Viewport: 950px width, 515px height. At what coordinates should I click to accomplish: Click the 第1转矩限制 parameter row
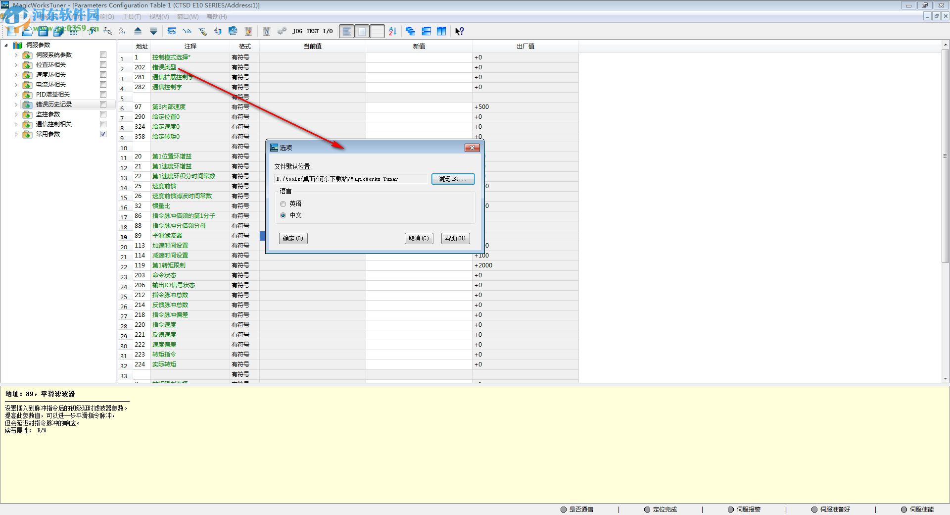[x=348, y=265]
